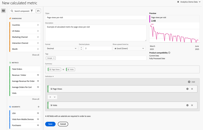
Task: Toggle the components panel icon in left rail
Action: (x=4, y=11)
